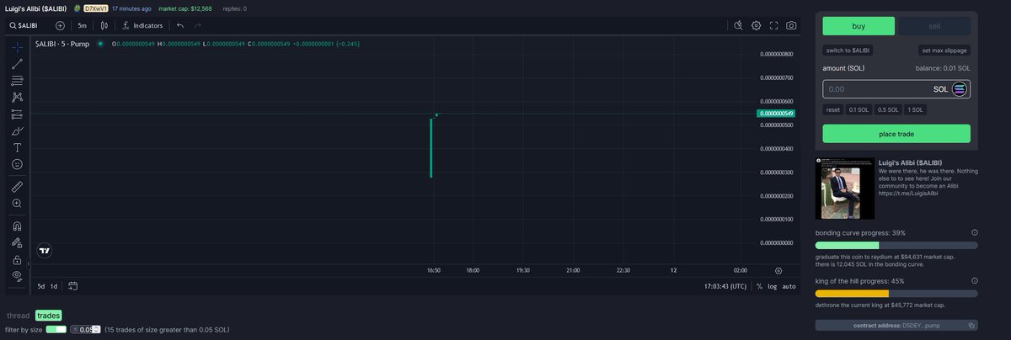Show bonding curve progress info

click(974, 232)
